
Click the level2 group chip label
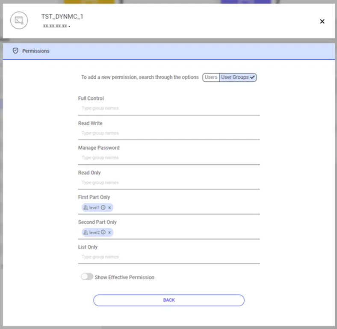(95, 232)
